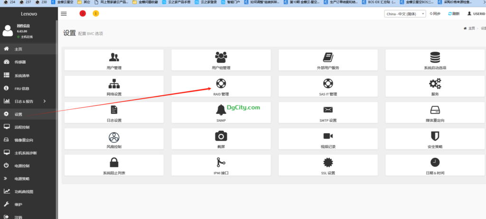Click the 同步 sync button

pos(434,14)
